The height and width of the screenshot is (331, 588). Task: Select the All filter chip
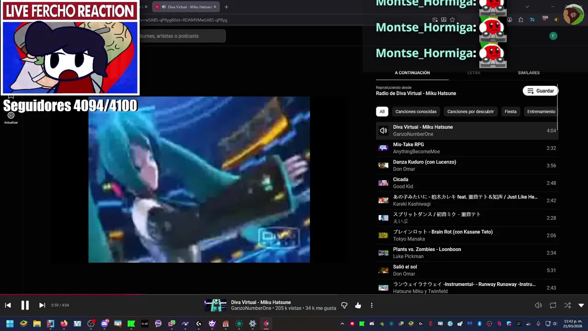[x=382, y=112]
